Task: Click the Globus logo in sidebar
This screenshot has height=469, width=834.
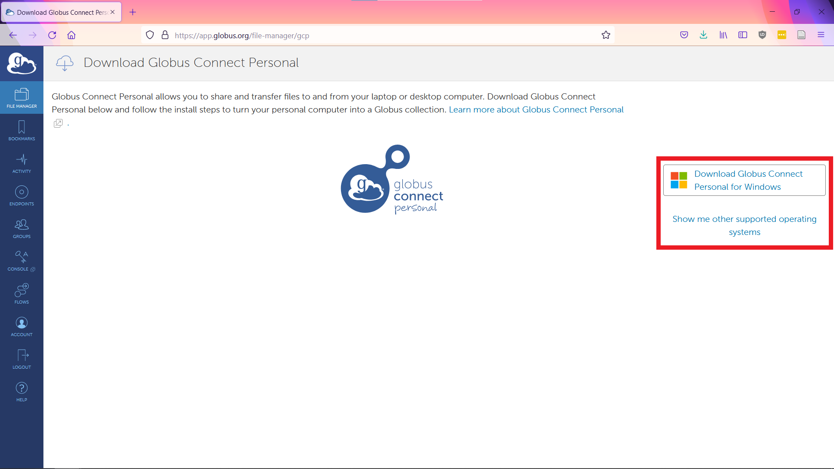Action: pos(22,63)
